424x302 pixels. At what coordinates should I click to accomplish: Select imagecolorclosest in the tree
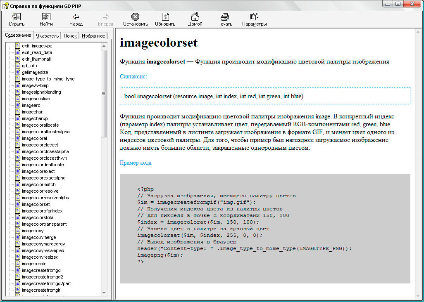pos(40,145)
